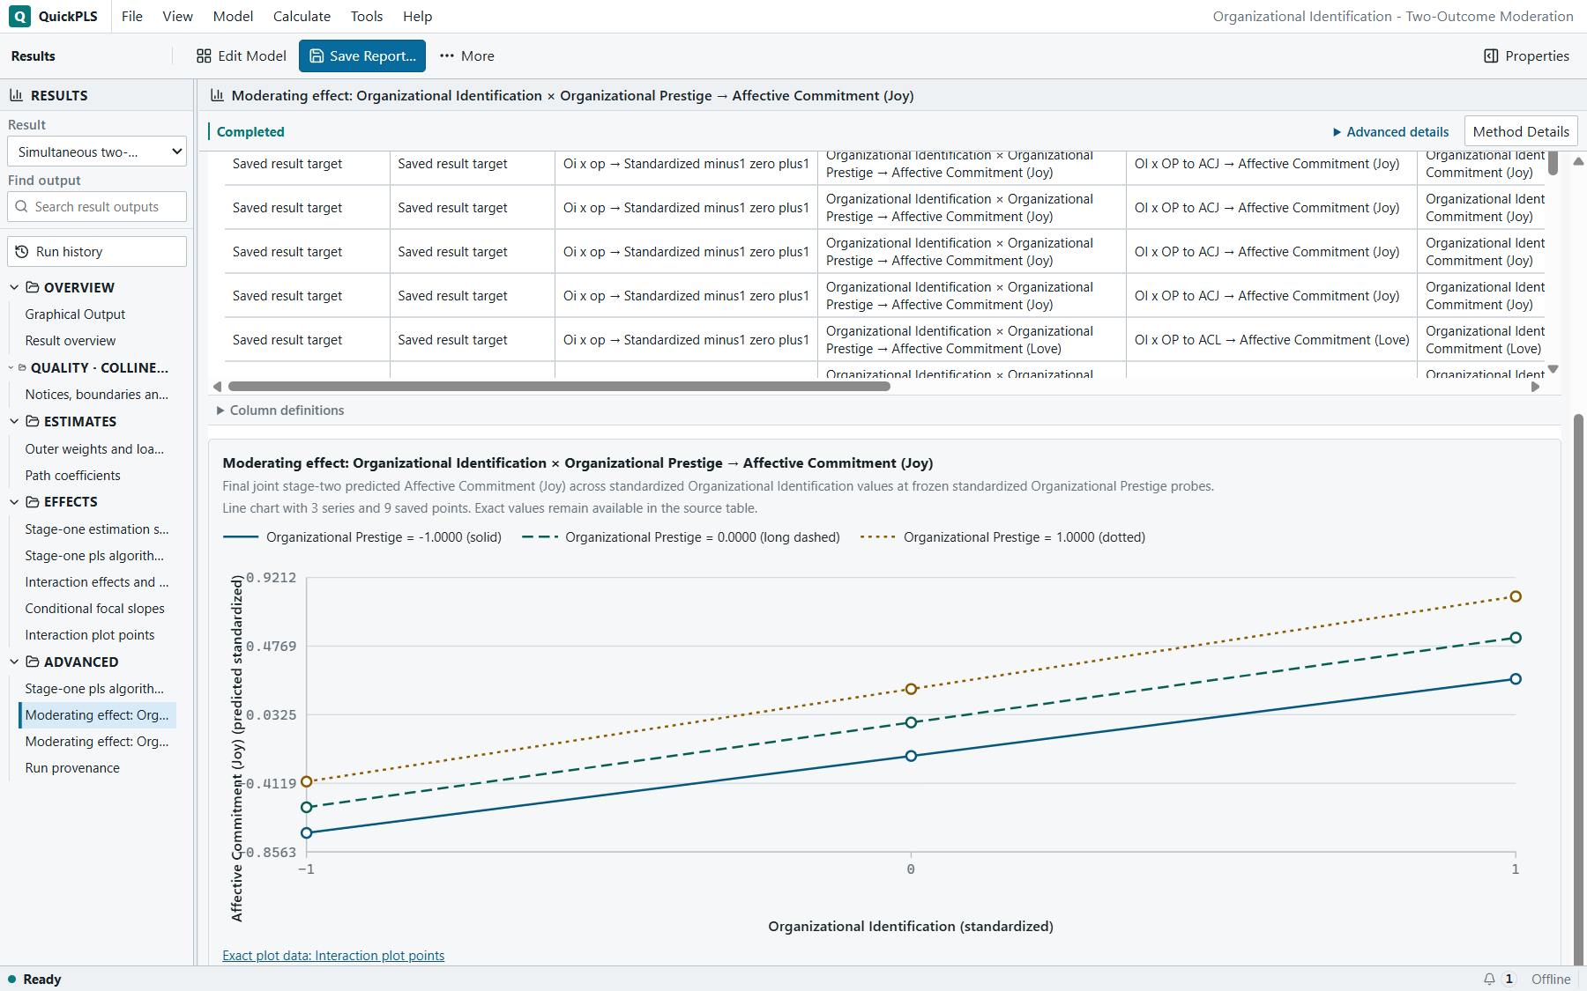The width and height of the screenshot is (1587, 991).
Task: Click the dotted-series data point at x=0
Action: (x=911, y=689)
